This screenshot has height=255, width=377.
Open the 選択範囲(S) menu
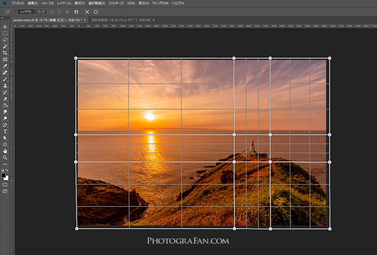coord(97,3)
